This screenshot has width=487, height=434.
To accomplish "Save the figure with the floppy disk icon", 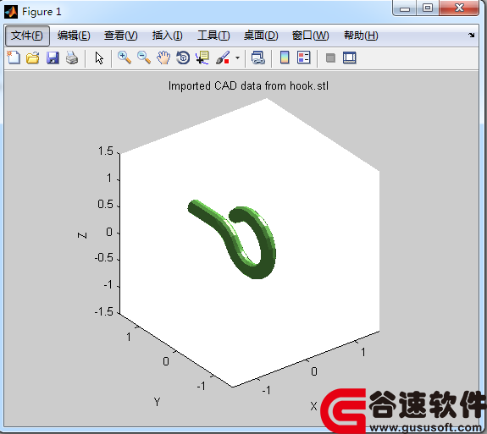I will (x=53, y=58).
